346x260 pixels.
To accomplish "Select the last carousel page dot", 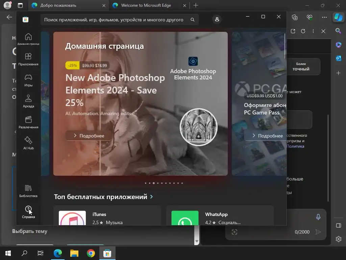I will click(x=182, y=183).
